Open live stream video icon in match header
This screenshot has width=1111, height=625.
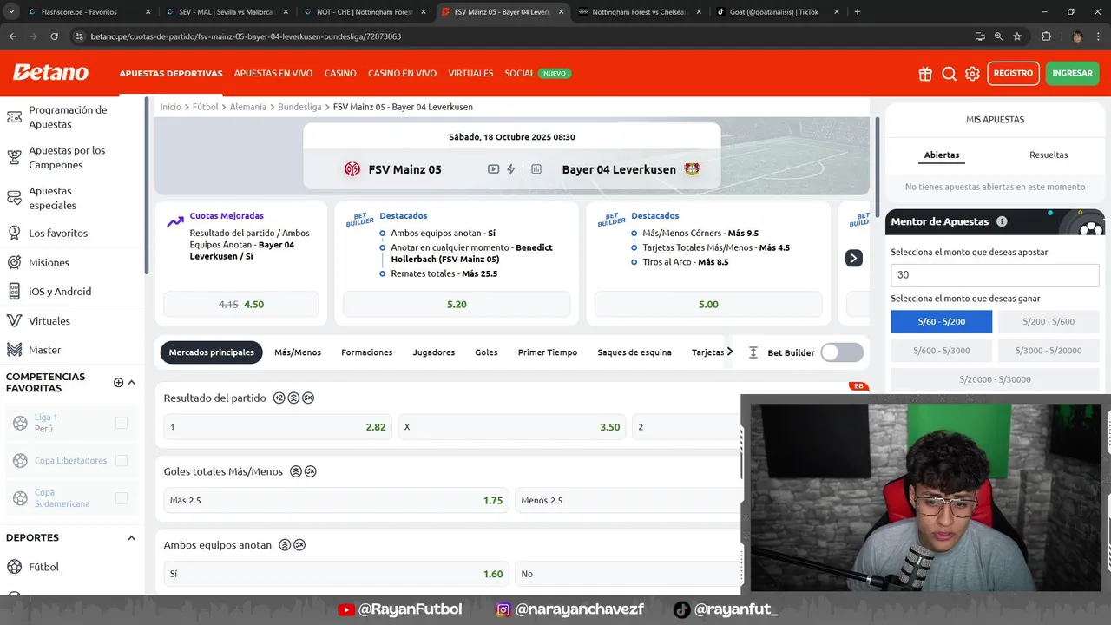point(493,169)
